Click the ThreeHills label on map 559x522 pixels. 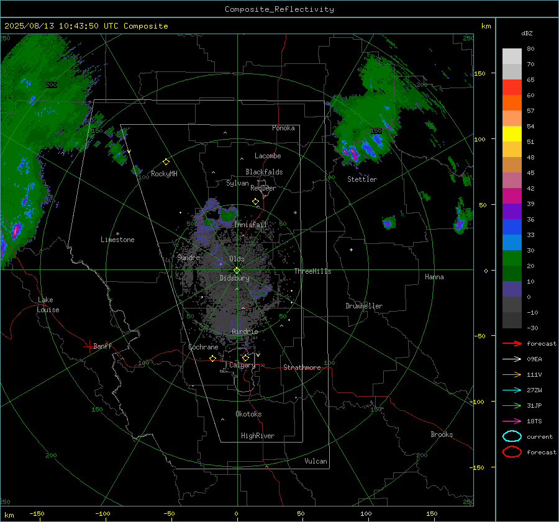point(312,271)
